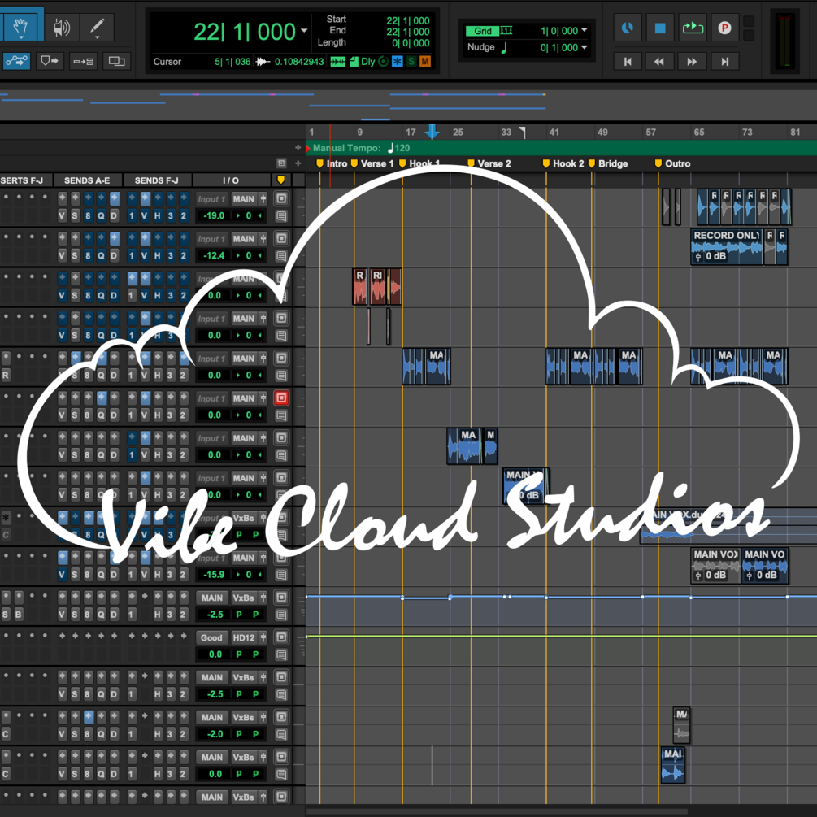
Task: Open output window icon beside MAIN on -19.0 track
Action: coord(263,198)
